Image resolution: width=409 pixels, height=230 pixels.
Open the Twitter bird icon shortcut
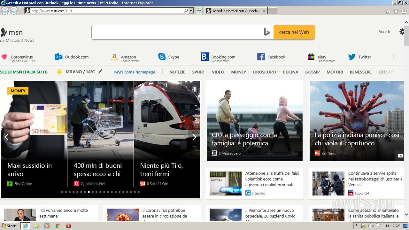(352, 57)
